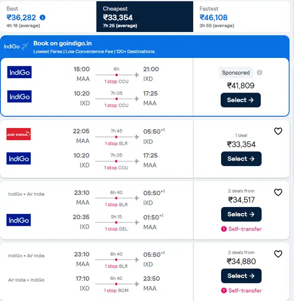Save the ₹33,354 Air India flight with heart
This screenshot has width=294, height=301.
[x=278, y=131]
